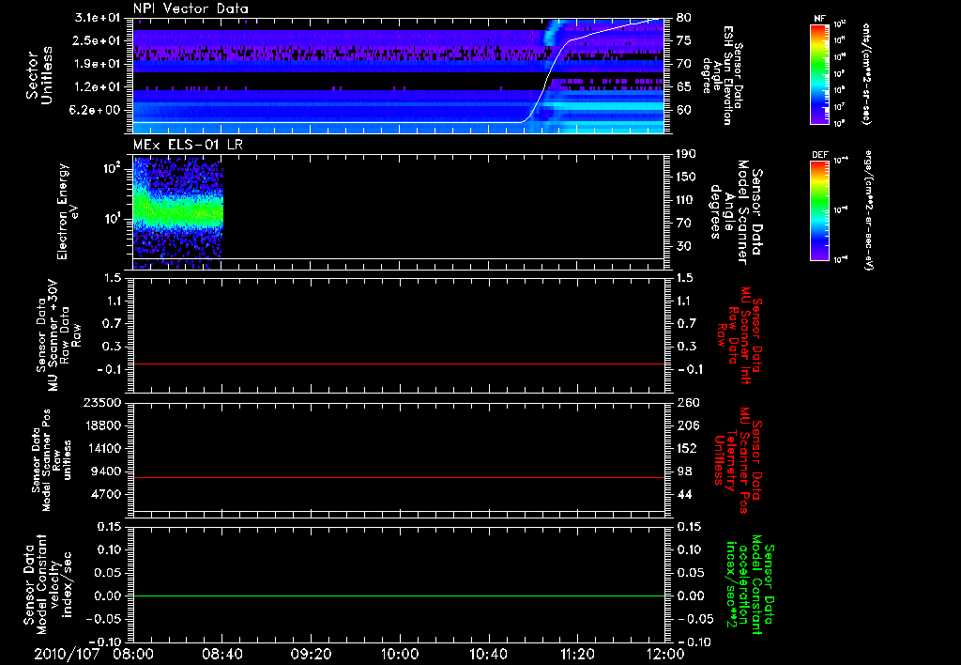Click the 09:20 time axis label
Screen dimensions: 961x665
click(311, 654)
